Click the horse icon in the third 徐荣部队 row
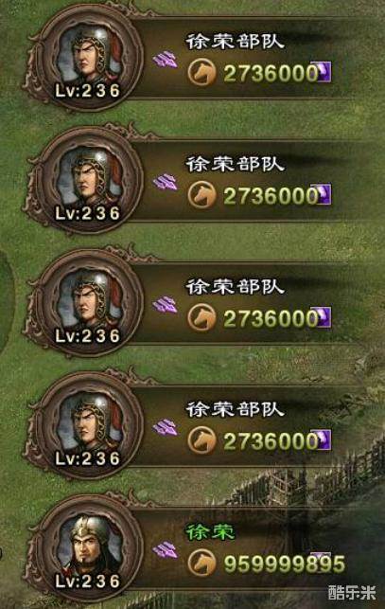 (201, 317)
